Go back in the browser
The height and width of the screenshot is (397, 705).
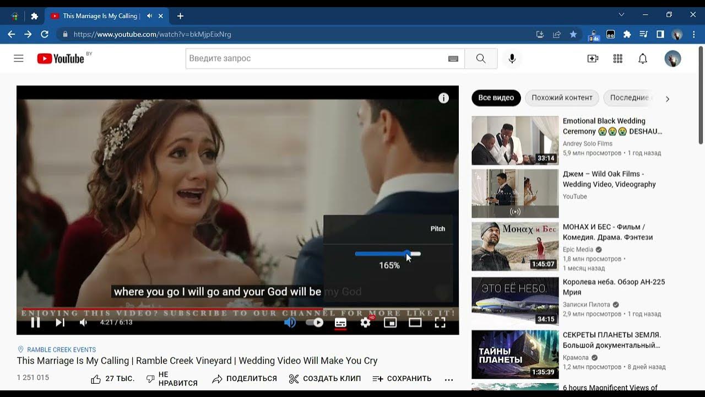pos(11,34)
